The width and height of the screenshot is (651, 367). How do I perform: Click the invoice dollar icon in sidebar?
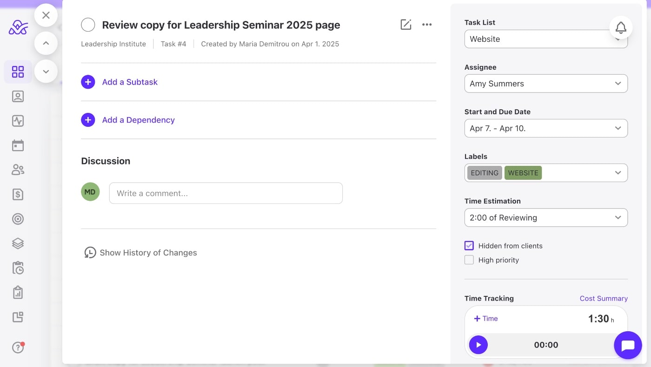click(18, 195)
